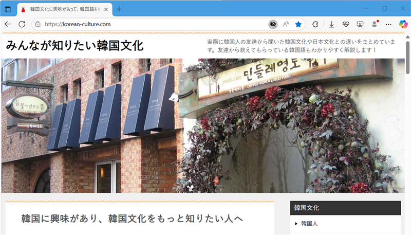Refresh the current page
The image size is (411, 235).
(22, 24)
